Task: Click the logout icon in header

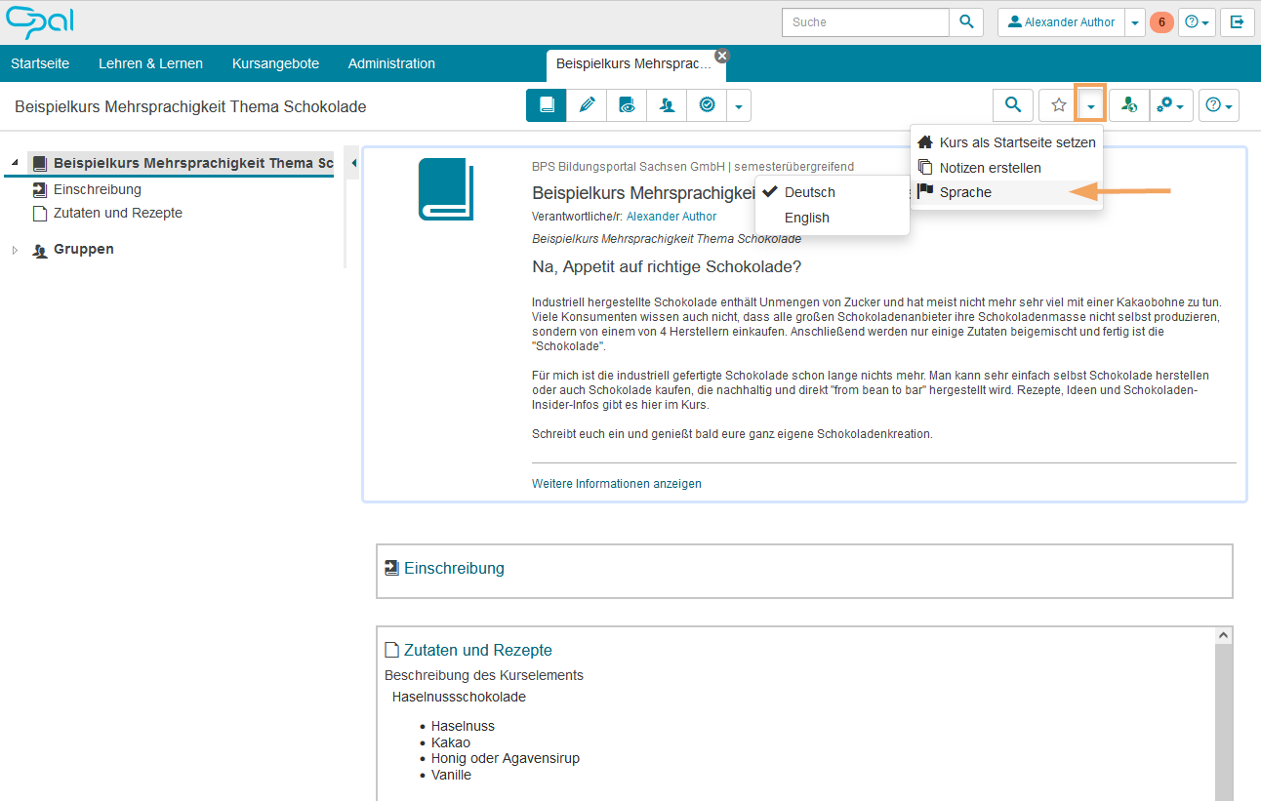Action: tap(1238, 22)
